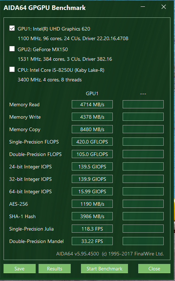Enable the GPU2 GeForce MX150 checkbox
Image resolution: width=175 pixels, height=281 pixels.
12,49
